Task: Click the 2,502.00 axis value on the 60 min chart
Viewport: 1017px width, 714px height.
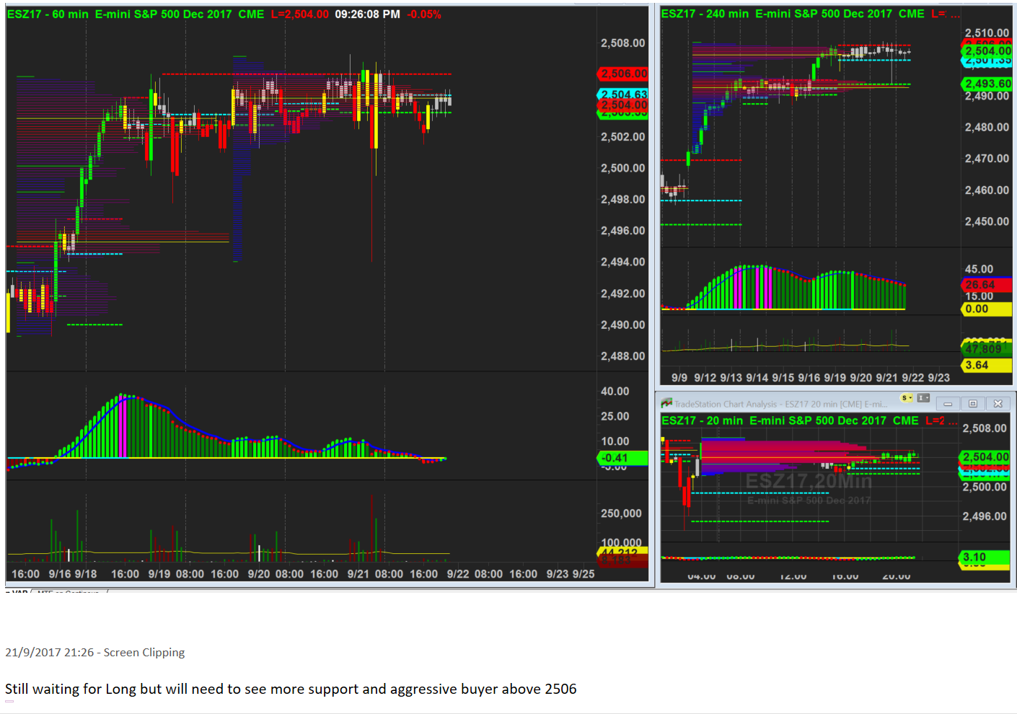Action: (x=623, y=137)
